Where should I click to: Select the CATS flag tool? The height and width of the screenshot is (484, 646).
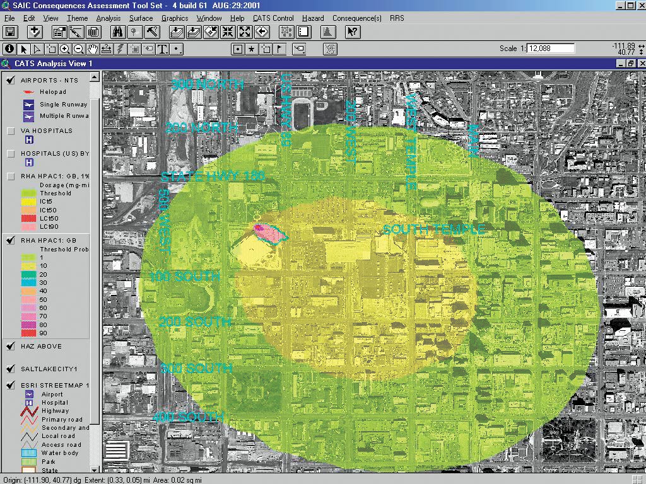279,49
